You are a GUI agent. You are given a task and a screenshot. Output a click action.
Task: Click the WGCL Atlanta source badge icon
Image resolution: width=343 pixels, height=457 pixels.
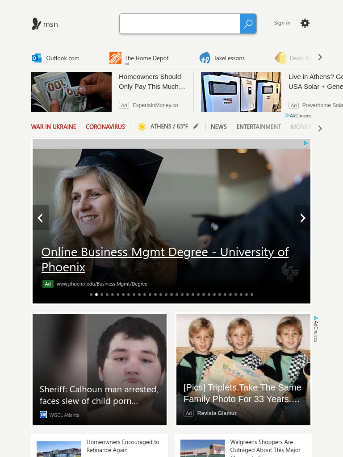click(x=43, y=415)
